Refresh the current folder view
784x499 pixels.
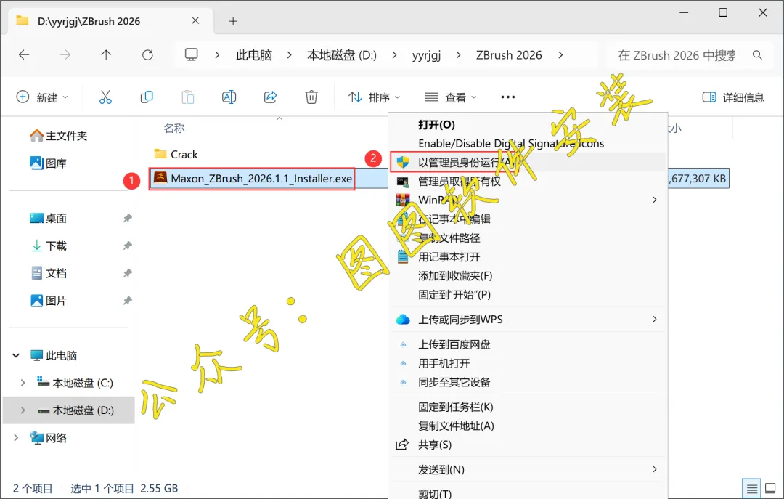(147, 55)
